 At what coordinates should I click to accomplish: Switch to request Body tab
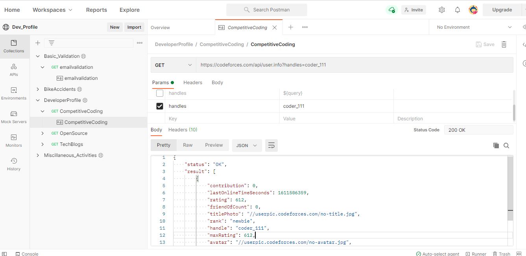[x=217, y=83]
